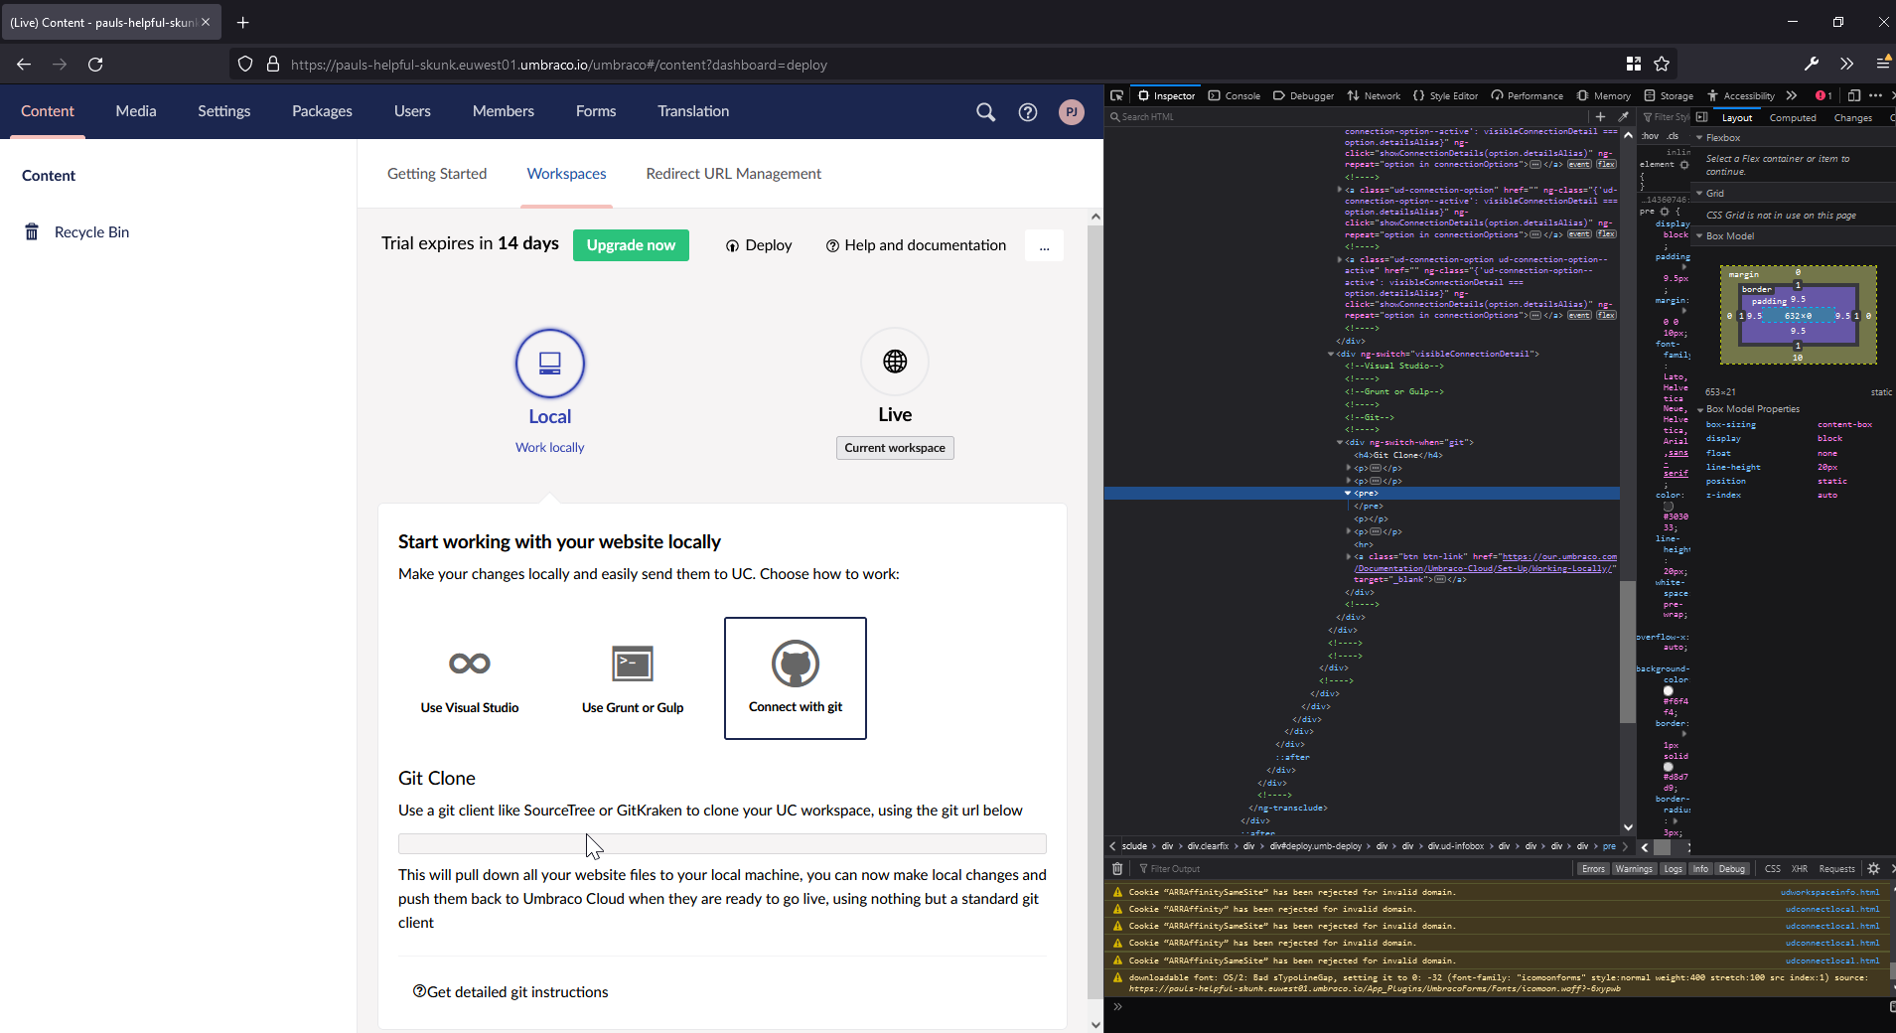Viewport: 1896px width, 1033px height.
Task: Collapse the Grid section
Action: pyautogui.click(x=1699, y=194)
